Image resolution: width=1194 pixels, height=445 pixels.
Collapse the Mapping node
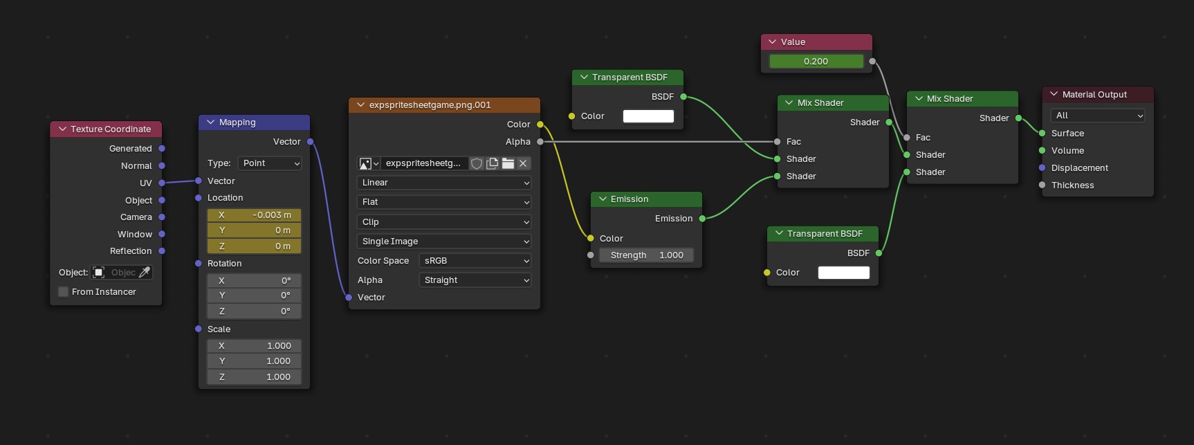click(x=211, y=122)
